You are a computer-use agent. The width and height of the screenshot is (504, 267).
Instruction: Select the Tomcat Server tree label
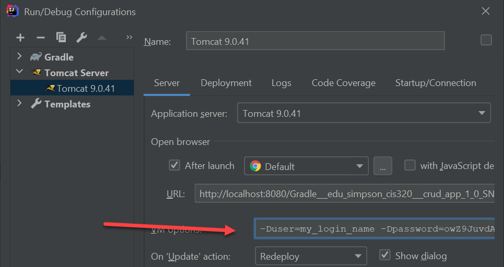(x=76, y=73)
